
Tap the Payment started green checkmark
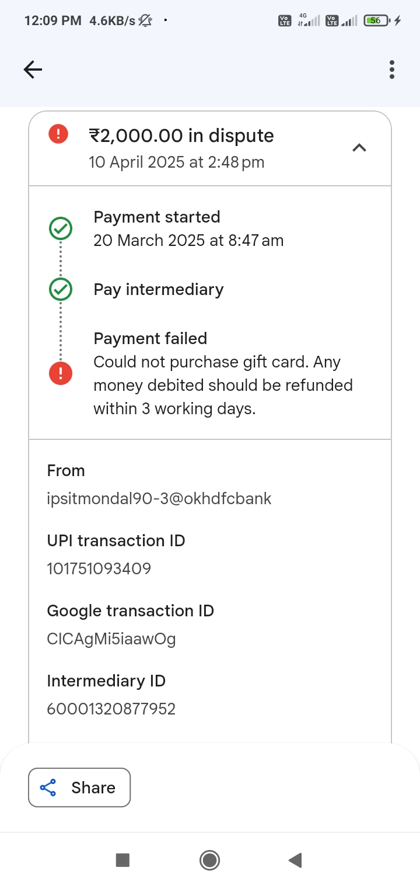(x=61, y=229)
